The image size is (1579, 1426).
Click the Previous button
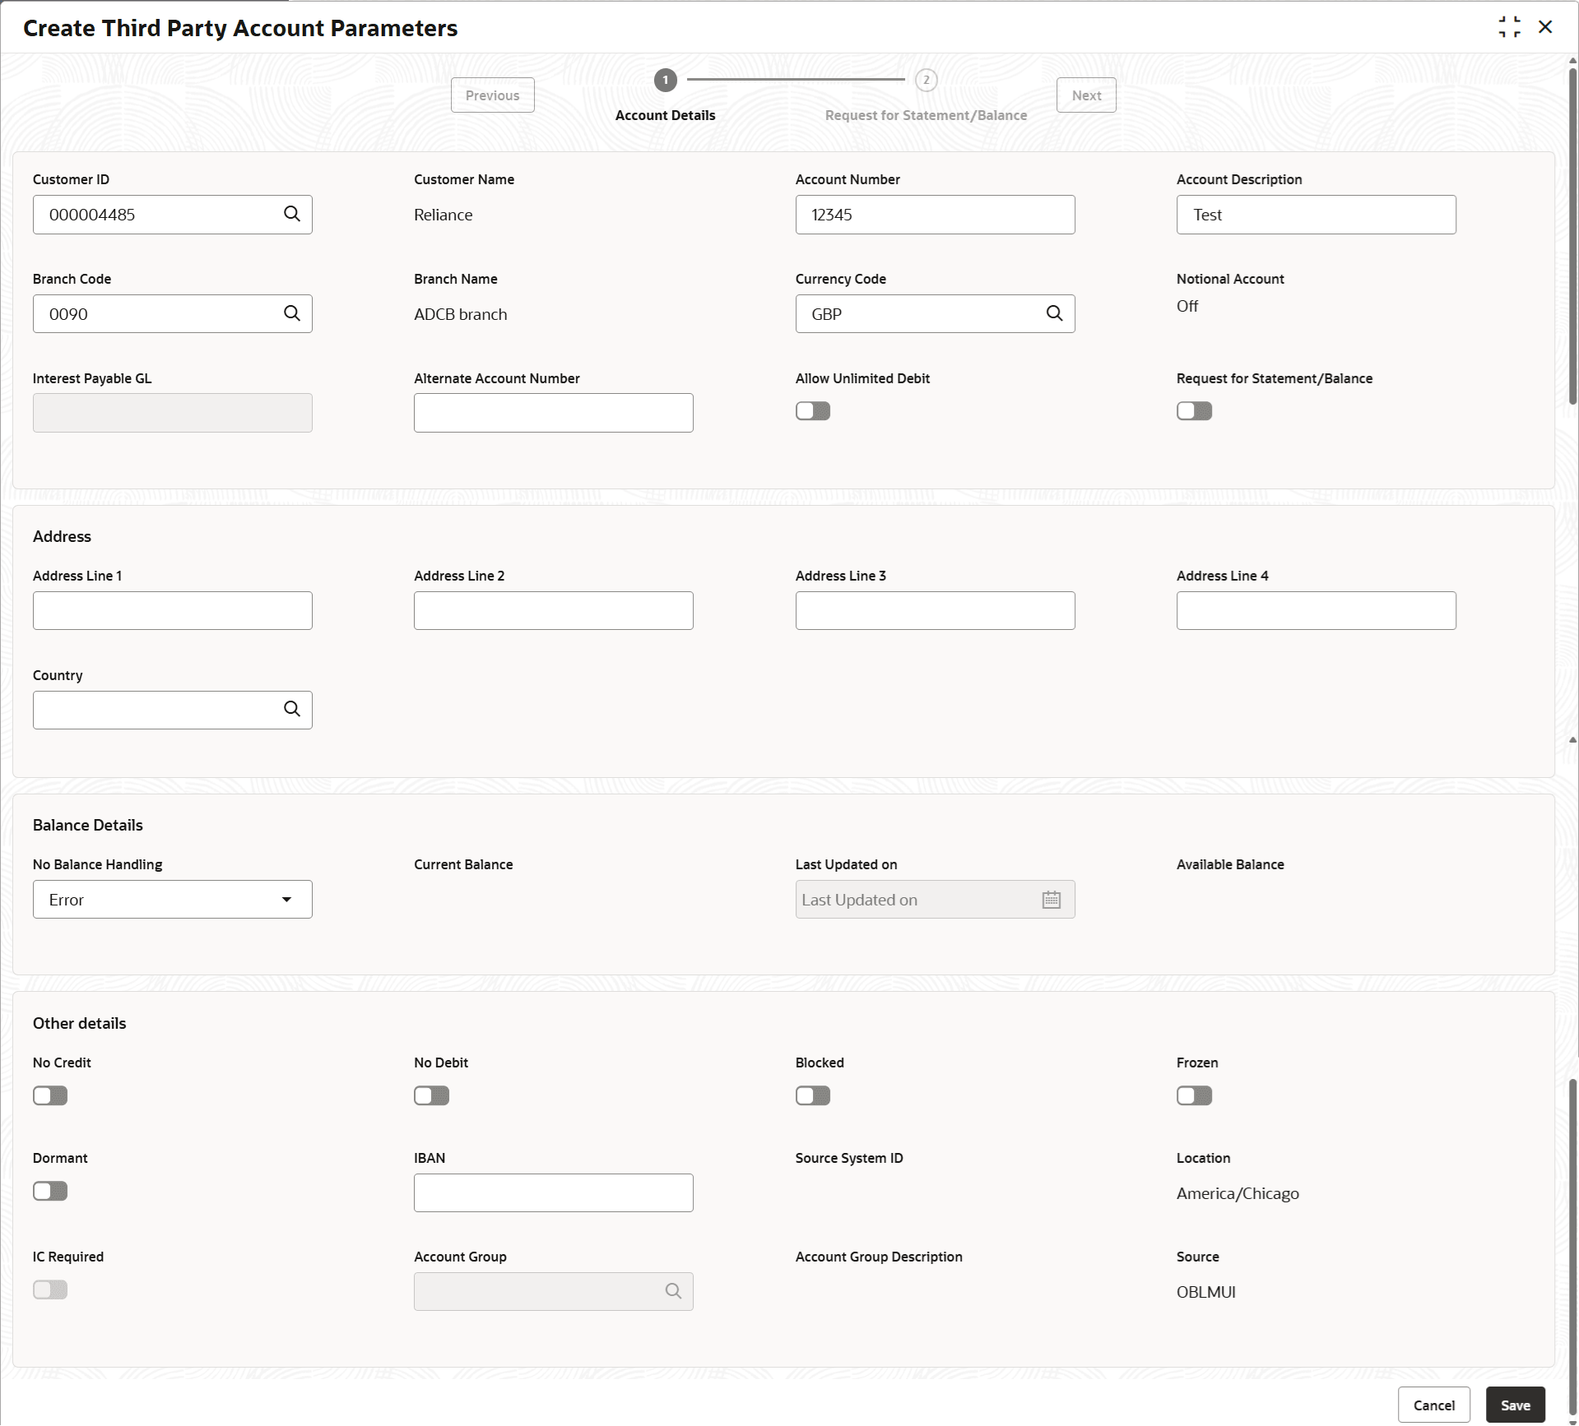click(x=493, y=95)
